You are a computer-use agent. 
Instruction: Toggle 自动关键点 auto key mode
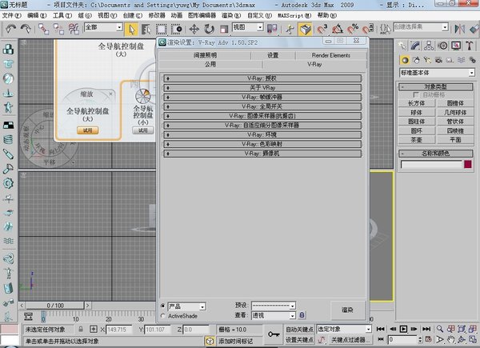coord(299,329)
